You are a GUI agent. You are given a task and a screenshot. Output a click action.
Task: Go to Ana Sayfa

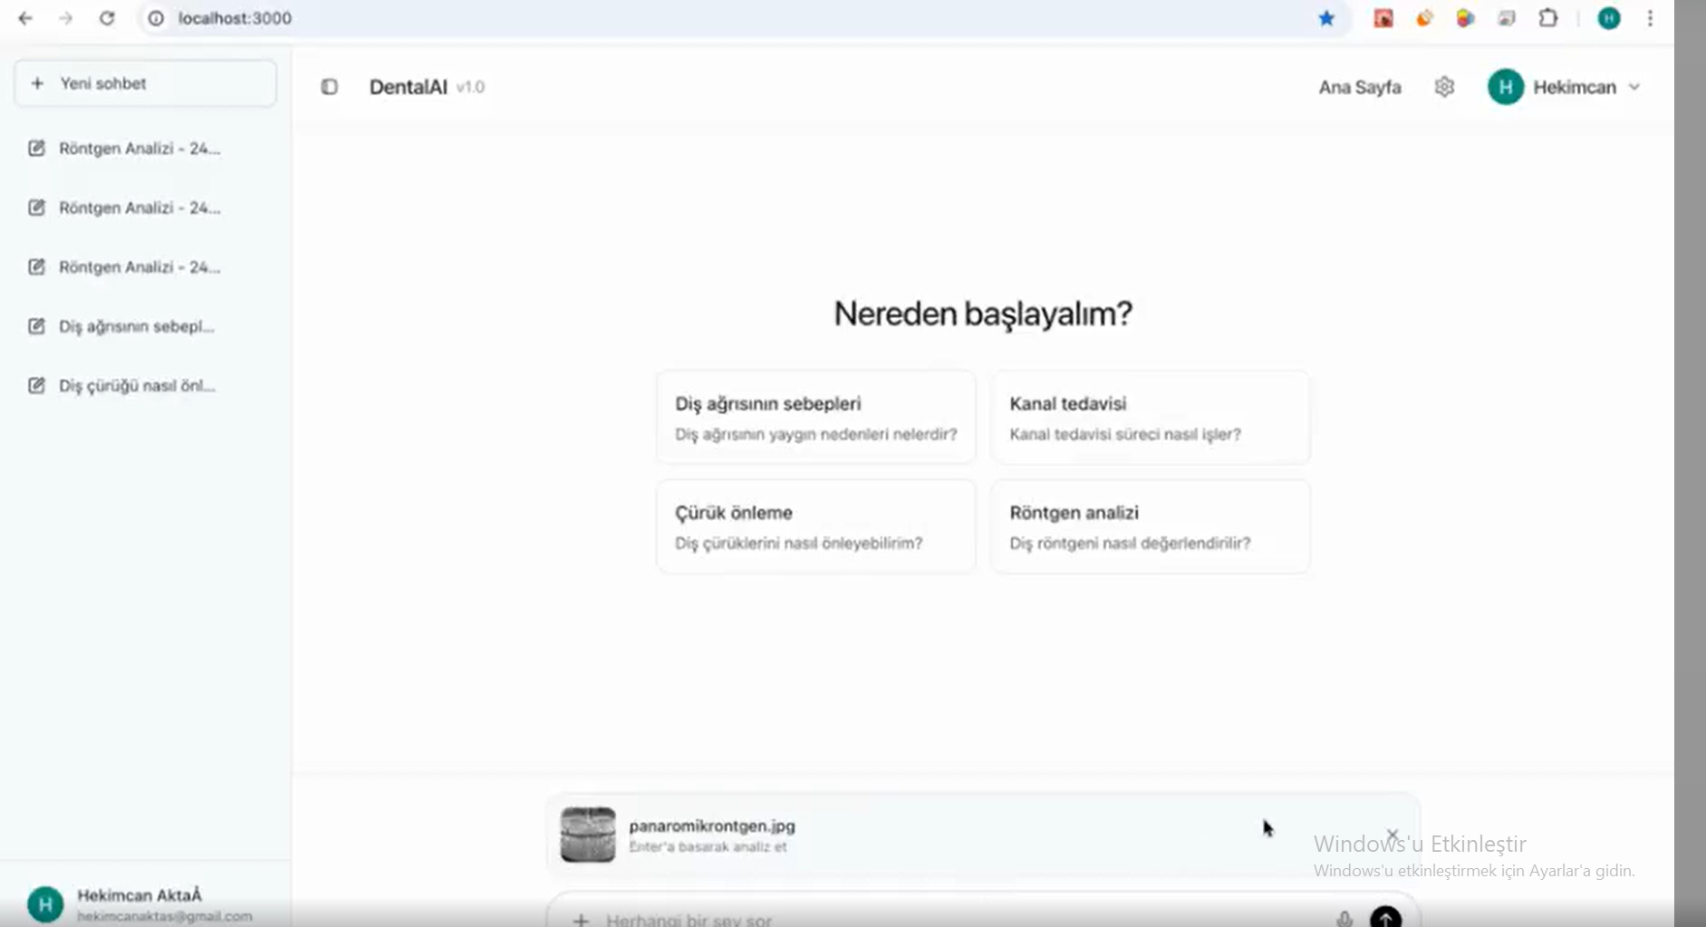(1360, 86)
